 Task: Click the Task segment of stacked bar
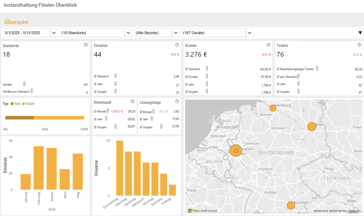click(x=19, y=118)
